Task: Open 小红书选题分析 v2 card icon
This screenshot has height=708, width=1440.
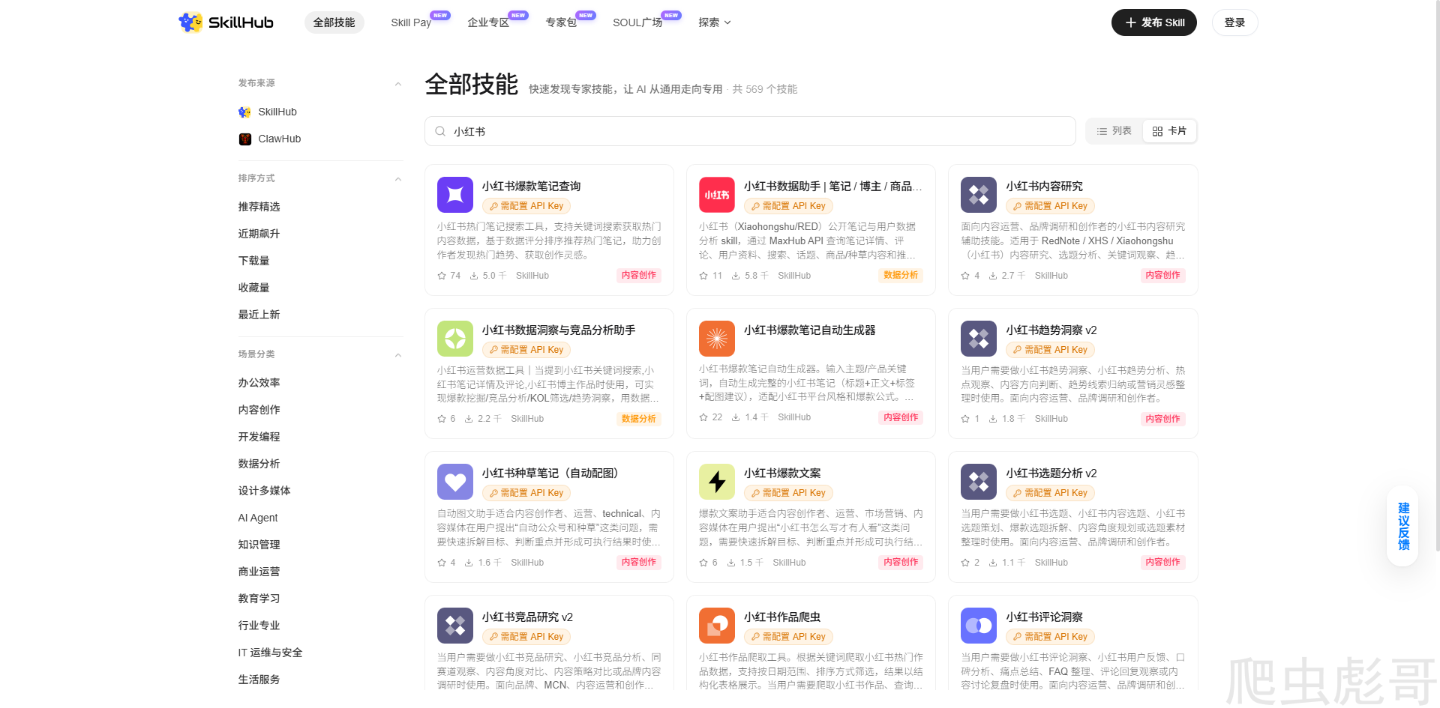Action: (979, 482)
